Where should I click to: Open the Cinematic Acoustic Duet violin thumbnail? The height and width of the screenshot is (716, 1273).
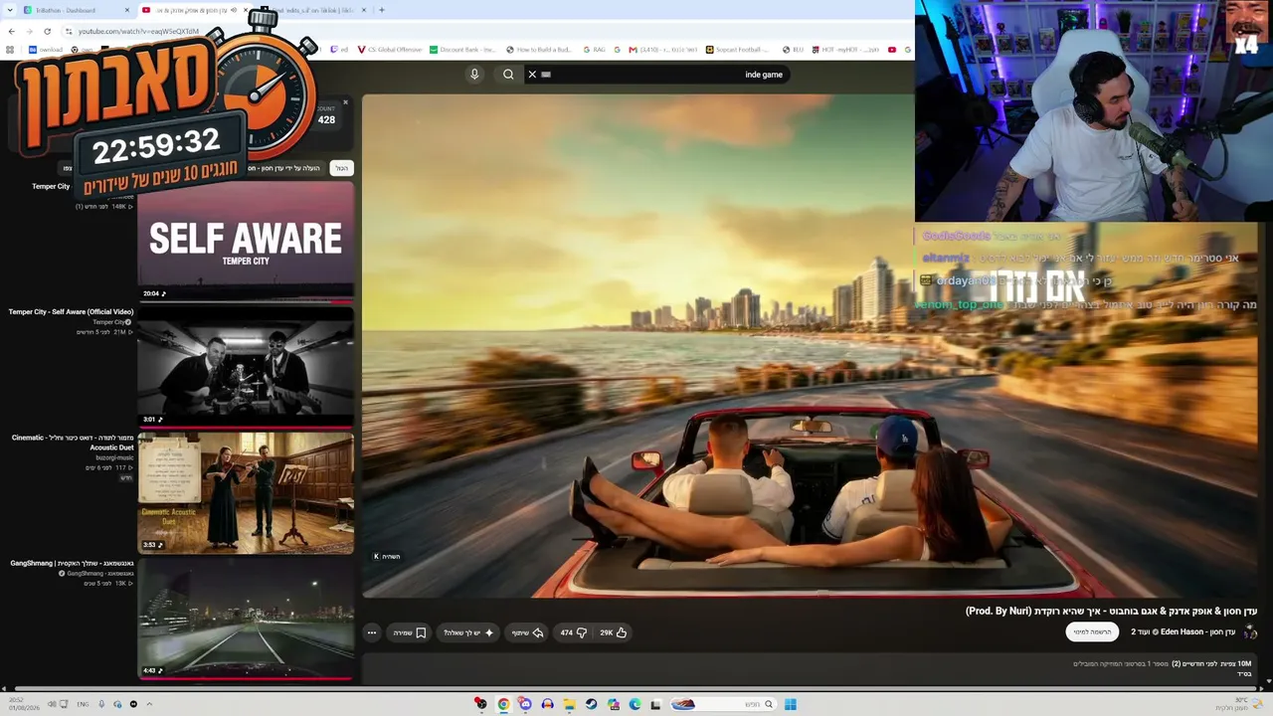[246, 492]
